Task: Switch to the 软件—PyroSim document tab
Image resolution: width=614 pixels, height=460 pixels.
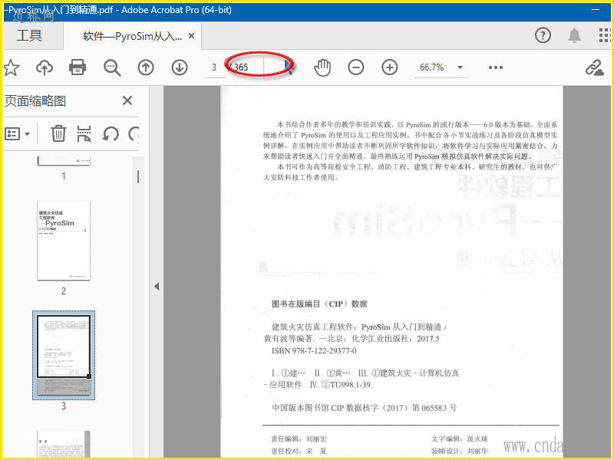Action: coord(132,36)
